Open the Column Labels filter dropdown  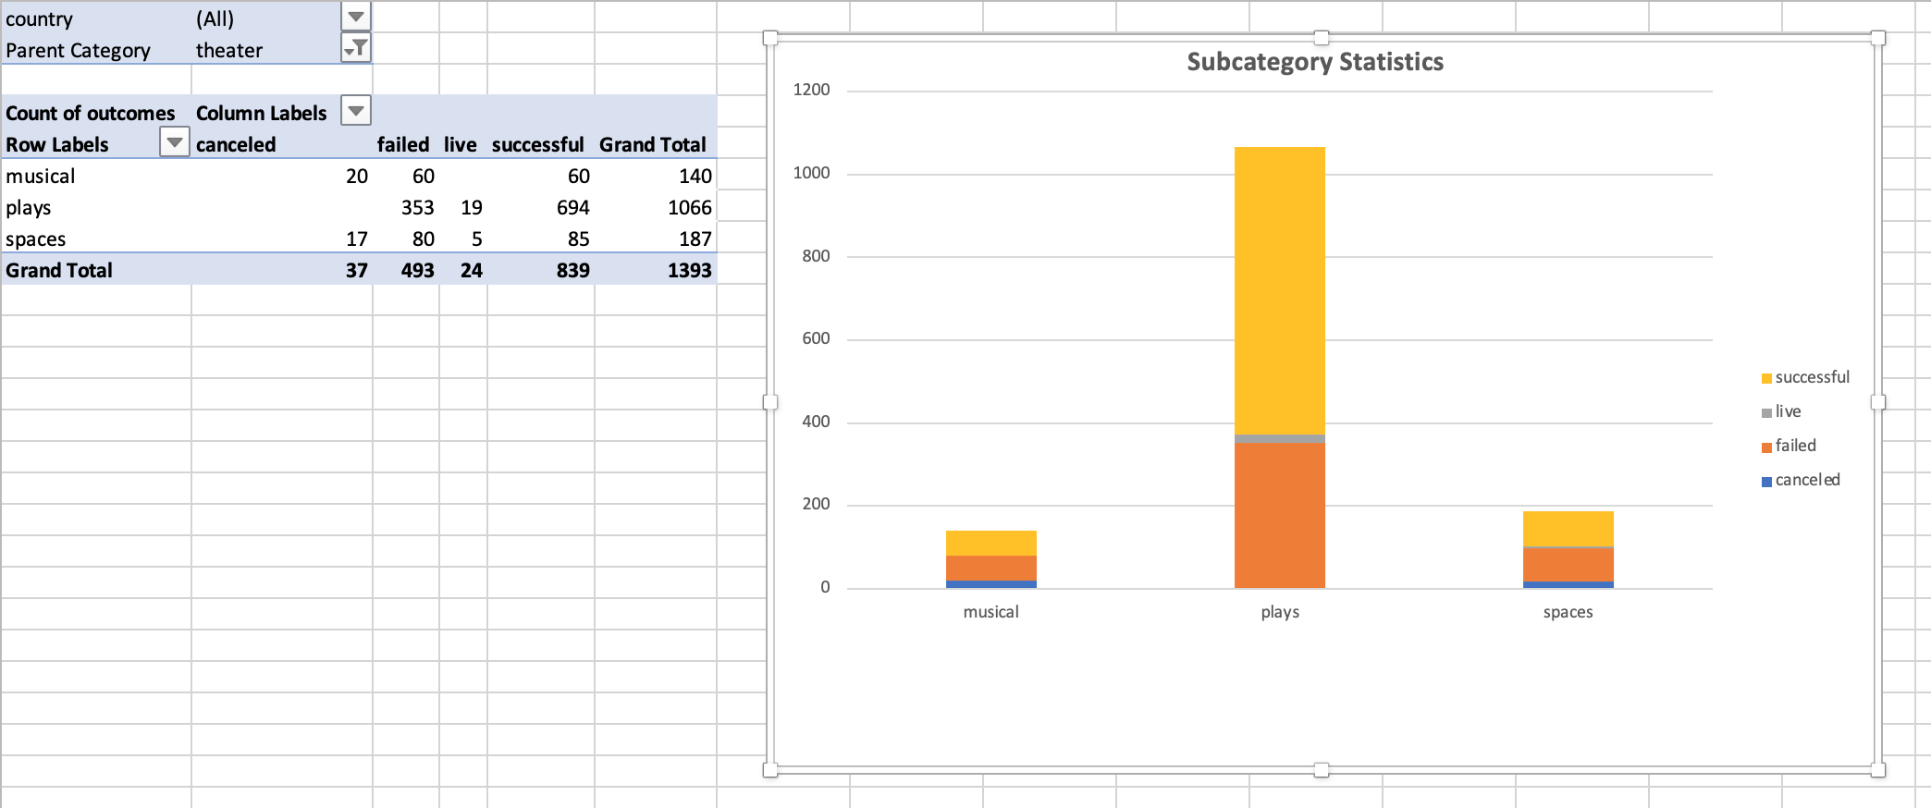[356, 110]
